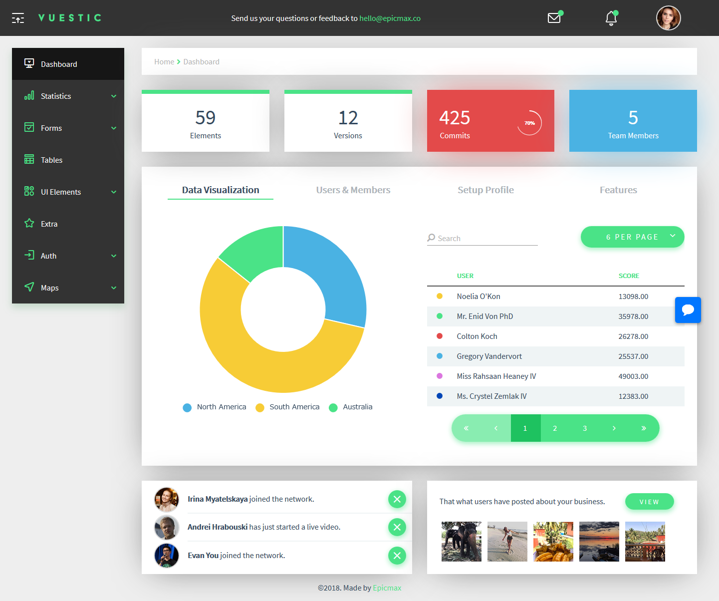Viewport: 719px width, 601px height.
Task: Click the Maps paper plane icon
Action: click(x=29, y=287)
